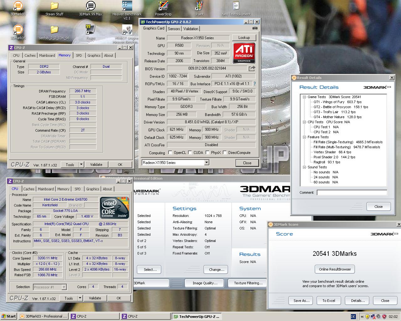The width and height of the screenshot is (401, 321).
Task: Toggle the CUDA checkbox
Action: tap(190, 153)
